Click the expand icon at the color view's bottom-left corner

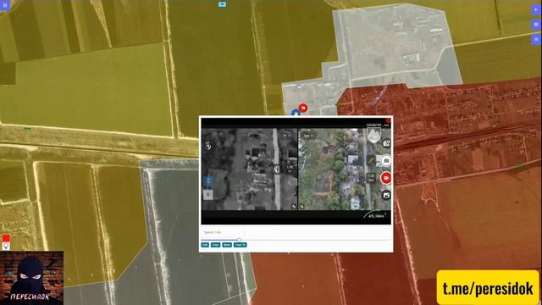301,207
